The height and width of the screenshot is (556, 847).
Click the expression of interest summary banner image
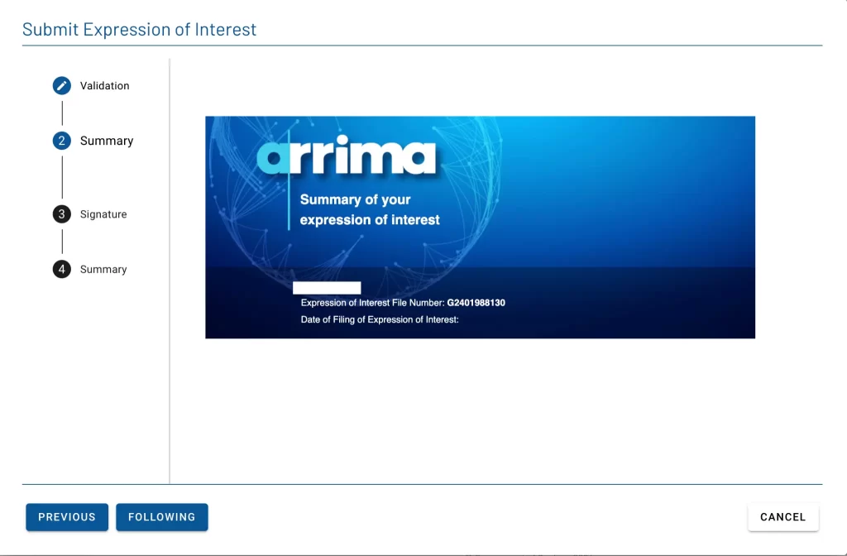point(480,227)
